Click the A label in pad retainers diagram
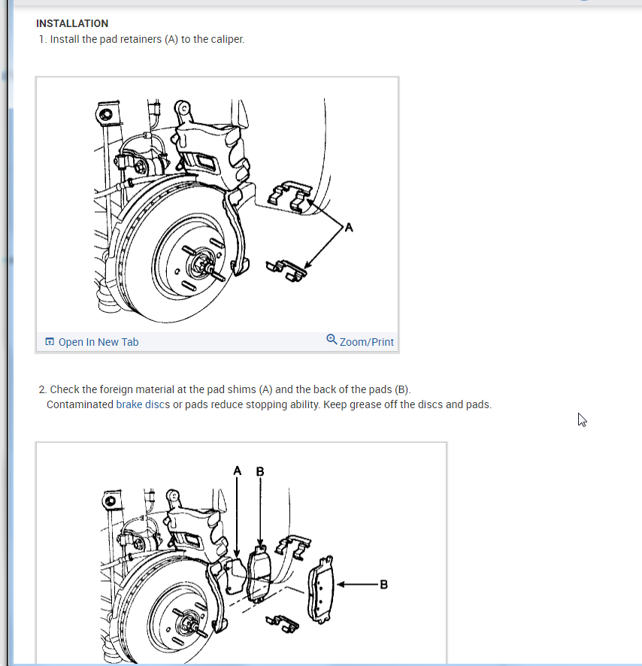Viewport: 642px width, 666px height. tap(349, 228)
